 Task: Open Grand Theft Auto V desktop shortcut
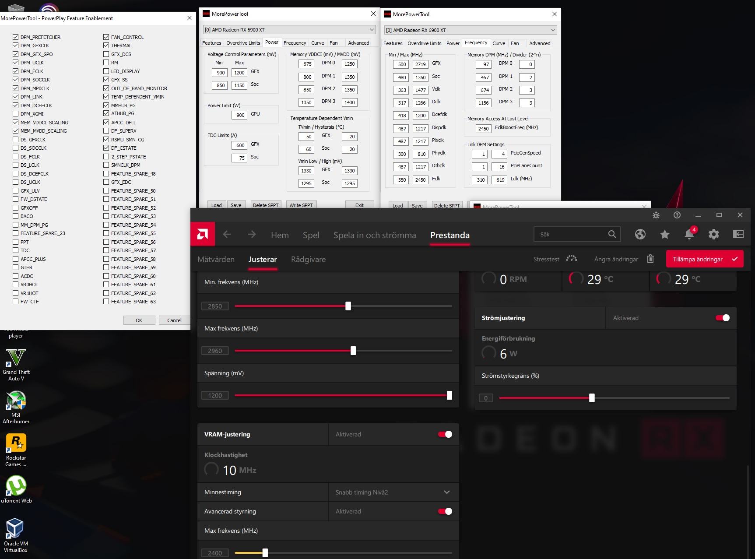pos(16,365)
